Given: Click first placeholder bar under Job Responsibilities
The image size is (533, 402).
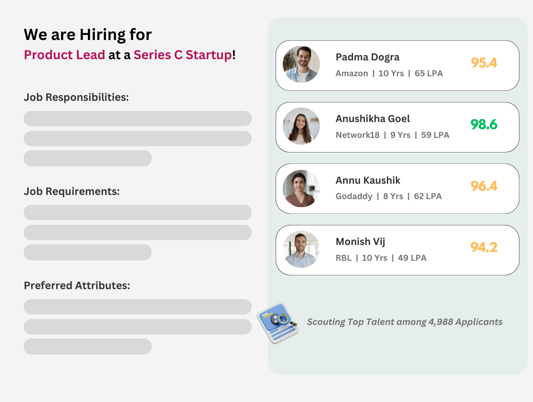Looking at the screenshot, I should coord(137,119).
